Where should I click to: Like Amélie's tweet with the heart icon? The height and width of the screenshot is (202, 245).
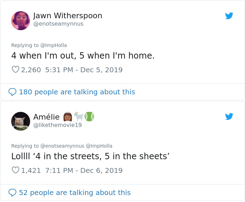tap(15, 170)
